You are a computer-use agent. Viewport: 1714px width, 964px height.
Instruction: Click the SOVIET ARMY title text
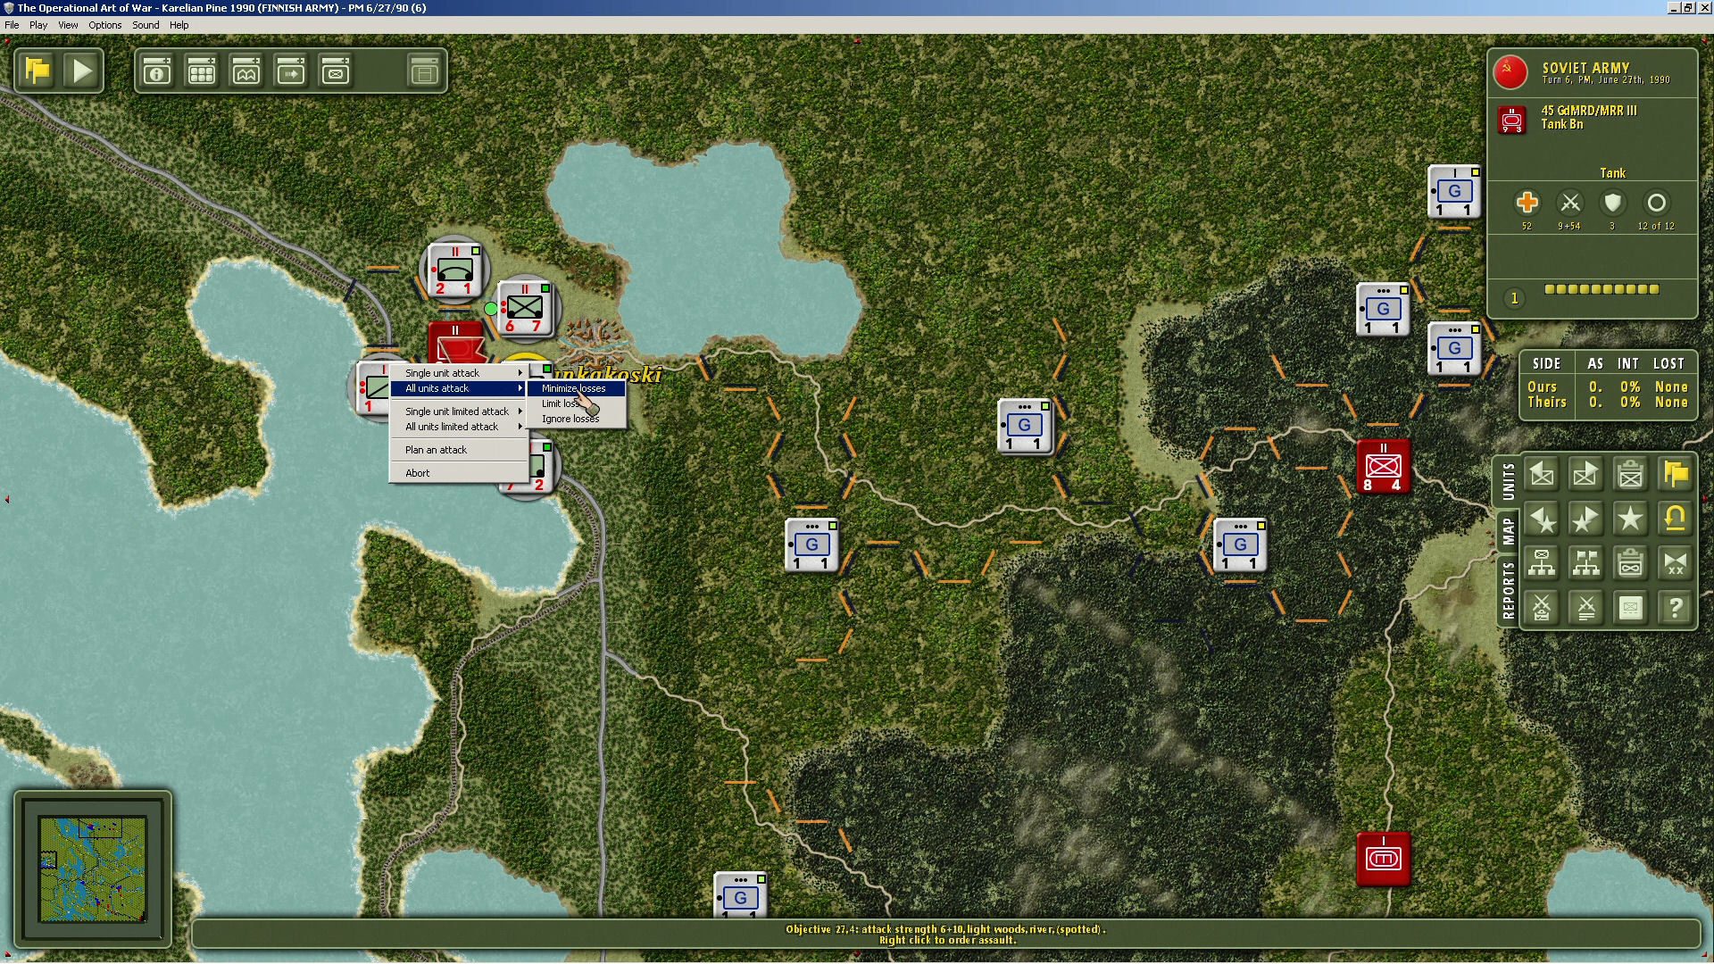tap(1585, 68)
